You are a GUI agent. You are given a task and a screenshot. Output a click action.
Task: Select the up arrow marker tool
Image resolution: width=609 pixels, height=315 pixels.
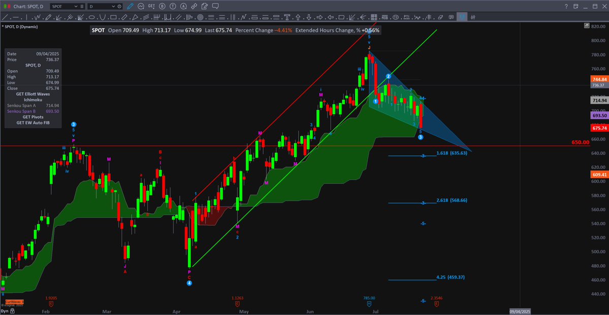pos(298,17)
